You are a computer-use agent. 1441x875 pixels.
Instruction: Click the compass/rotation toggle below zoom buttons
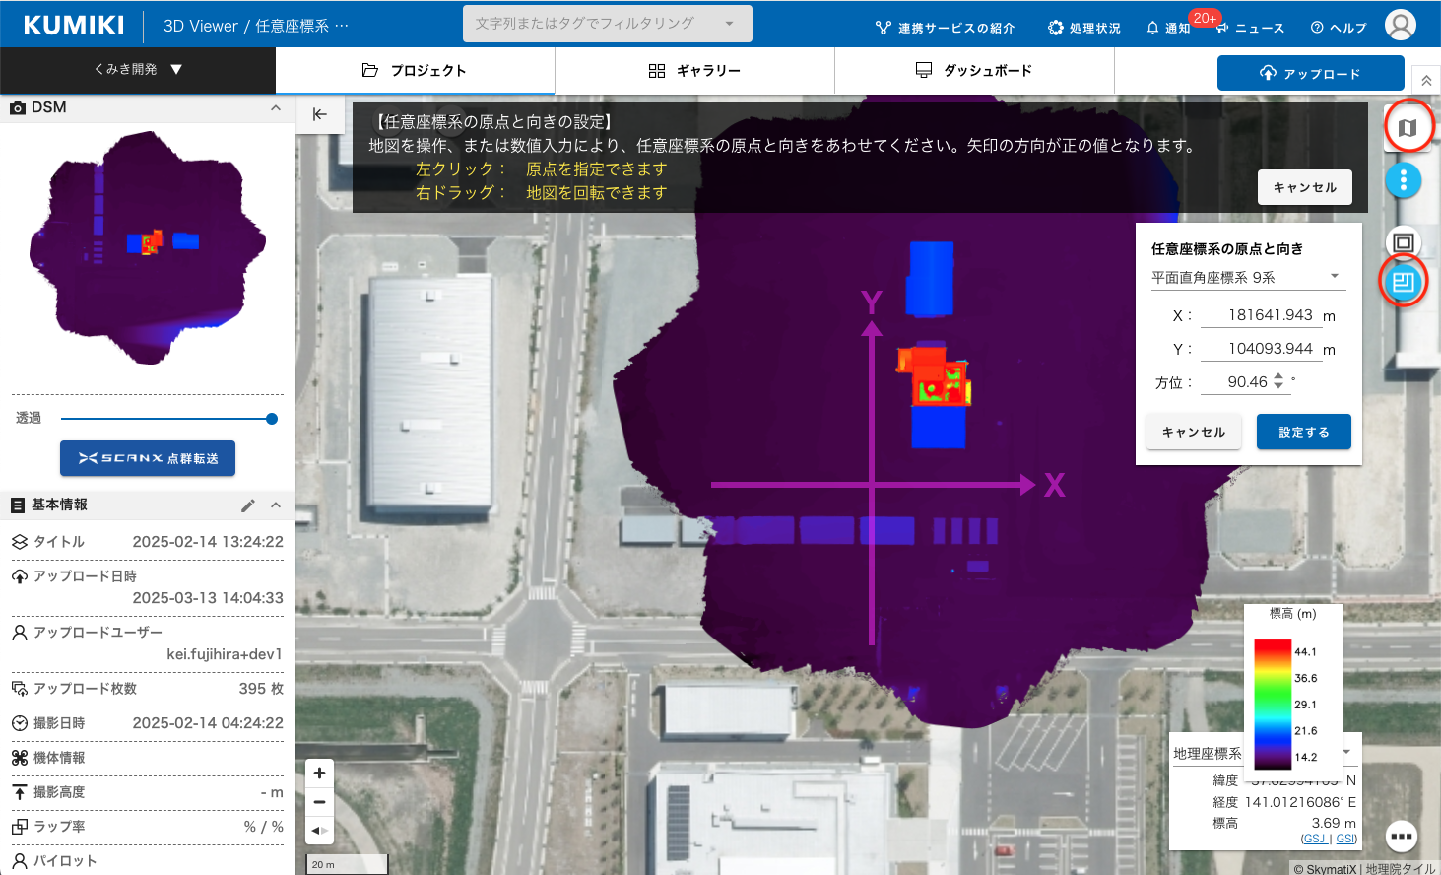click(319, 831)
